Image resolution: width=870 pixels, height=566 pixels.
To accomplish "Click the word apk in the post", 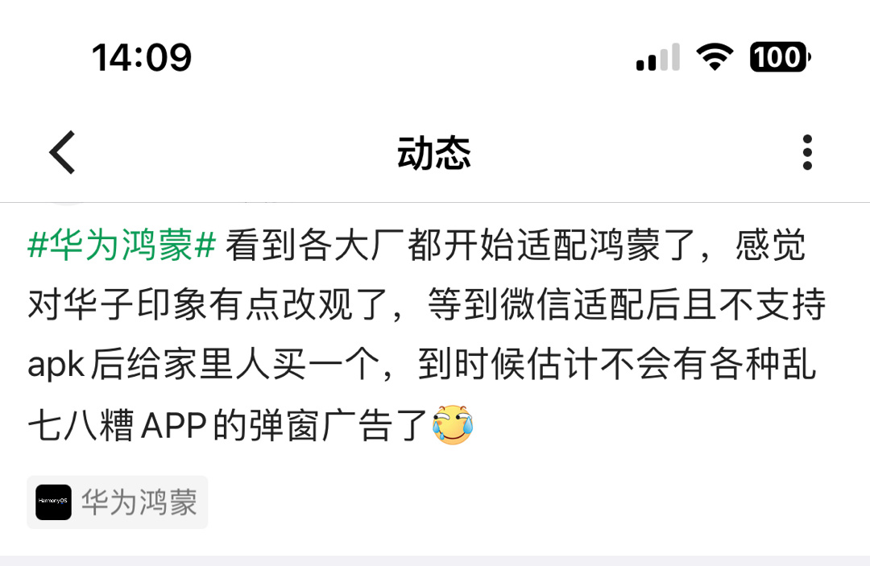I will click(56, 366).
